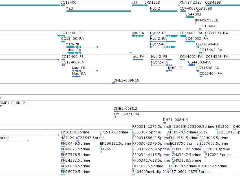240x176 pixels.
Task: Click the Hydr2 gene bar
Action: click(164, 11)
